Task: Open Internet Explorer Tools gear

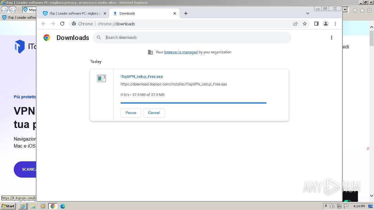Action: click(369, 10)
